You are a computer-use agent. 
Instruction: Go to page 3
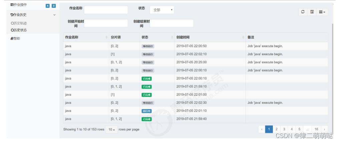click(x=284, y=129)
